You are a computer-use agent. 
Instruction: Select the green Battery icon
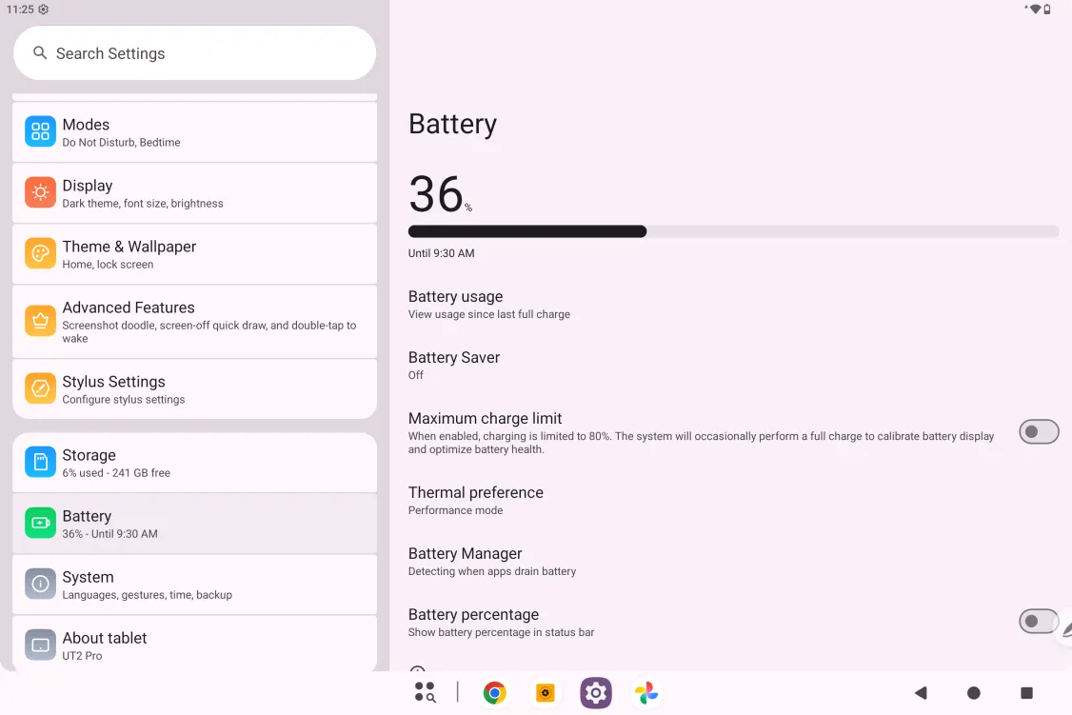[40, 523]
